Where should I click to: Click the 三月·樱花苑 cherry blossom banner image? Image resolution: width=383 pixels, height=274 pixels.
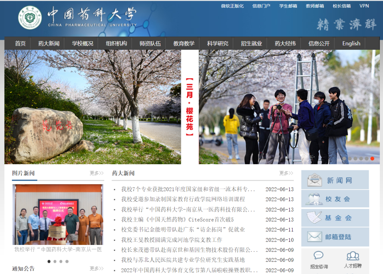tap(192, 107)
